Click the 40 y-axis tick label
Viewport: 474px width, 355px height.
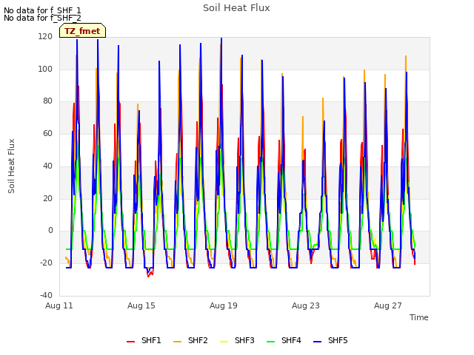47,166
